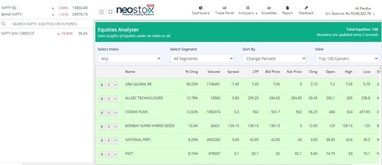Sort table by Volume column
Screen dimensions: 382x165
point(214,72)
